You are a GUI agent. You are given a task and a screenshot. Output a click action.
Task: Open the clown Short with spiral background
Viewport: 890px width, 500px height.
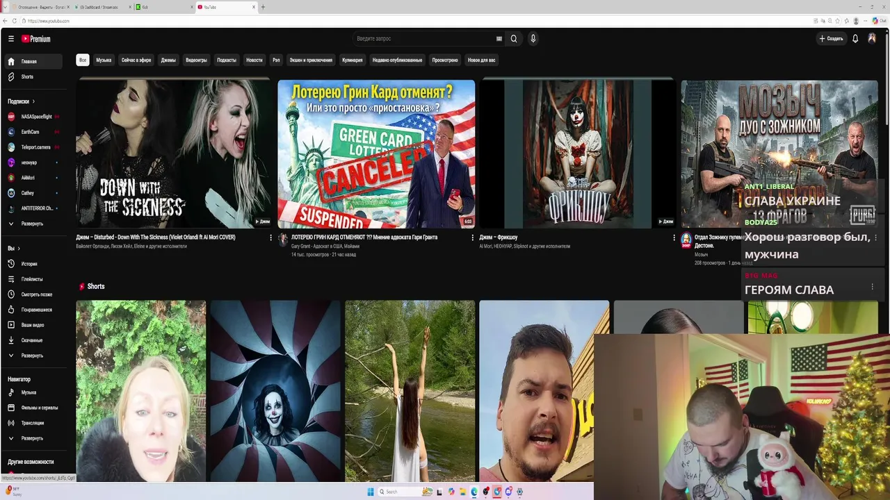[275, 391]
